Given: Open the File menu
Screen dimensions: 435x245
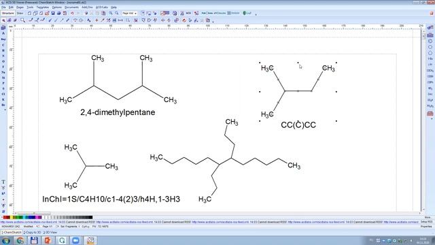Looking at the screenshot, I should pyautogui.click(x=3, y=7).
